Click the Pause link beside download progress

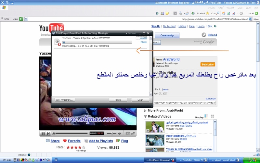(x=143, y=42)
